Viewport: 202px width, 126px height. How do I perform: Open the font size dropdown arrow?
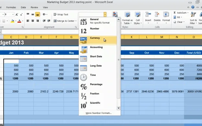tap(13, 15)
